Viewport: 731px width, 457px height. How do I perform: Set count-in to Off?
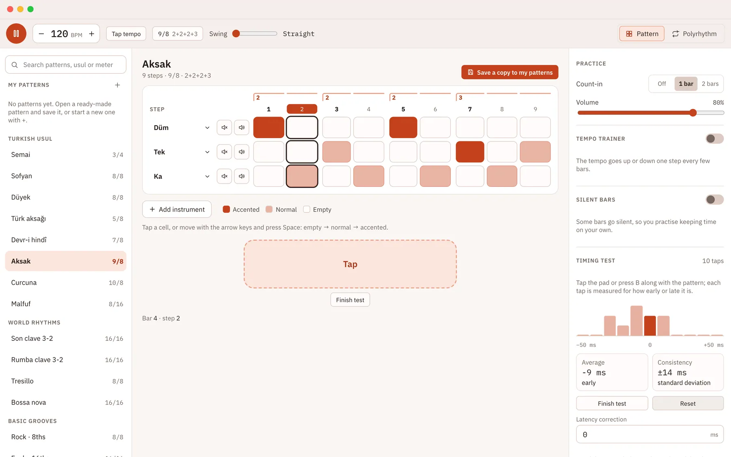(x=662, y=84)
